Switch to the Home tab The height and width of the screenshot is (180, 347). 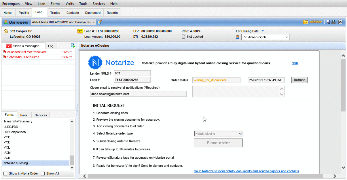pyautogui.click(x=8, y=13)
